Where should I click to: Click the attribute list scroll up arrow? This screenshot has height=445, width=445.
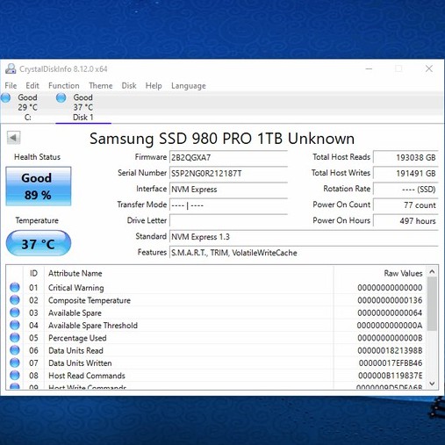pyautogui.click(x=432, y=271)
